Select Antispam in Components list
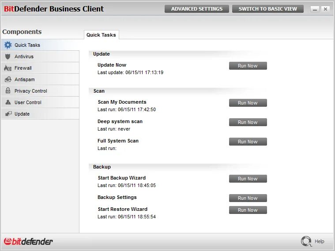335x251 pixels. [x=40, y=79]
